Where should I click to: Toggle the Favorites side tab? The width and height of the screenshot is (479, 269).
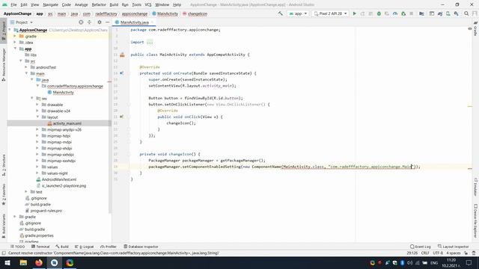pyautogui.click(x=4, y=194)
